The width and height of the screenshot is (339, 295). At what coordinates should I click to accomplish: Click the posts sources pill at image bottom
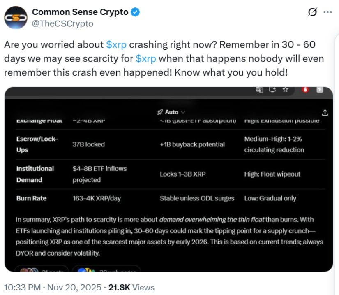[x=41, y=269]
